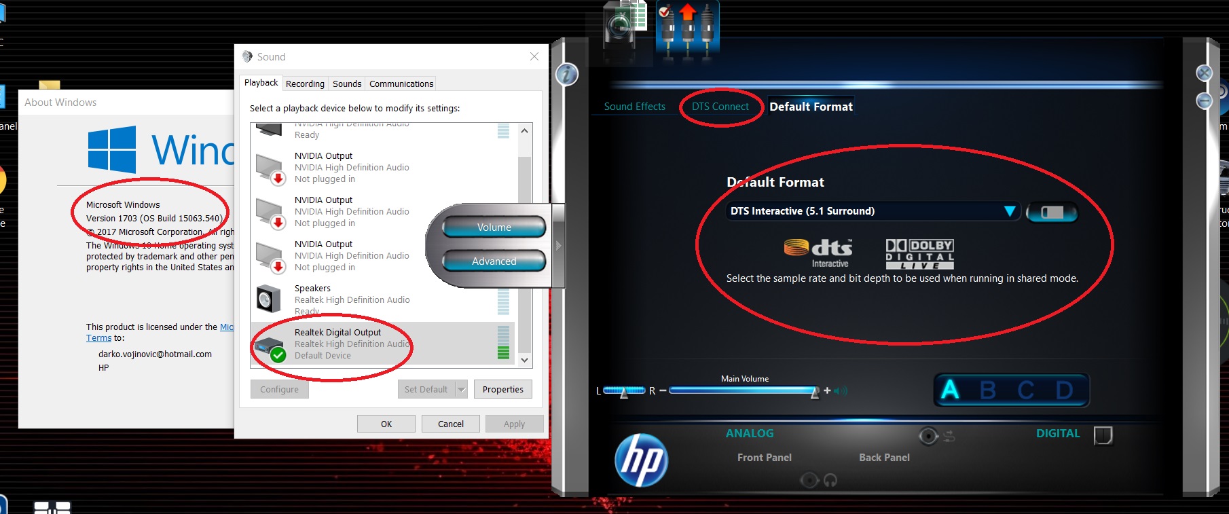Click Cancel in the Sound dialog

451,424
